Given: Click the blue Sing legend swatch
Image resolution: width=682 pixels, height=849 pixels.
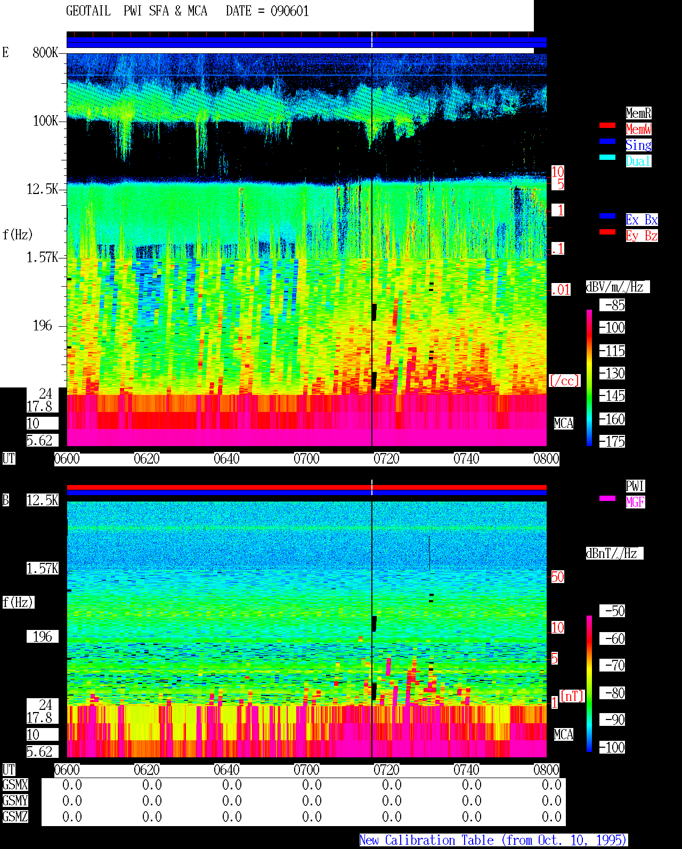Looking at the screenshot, I should [607, 141].
